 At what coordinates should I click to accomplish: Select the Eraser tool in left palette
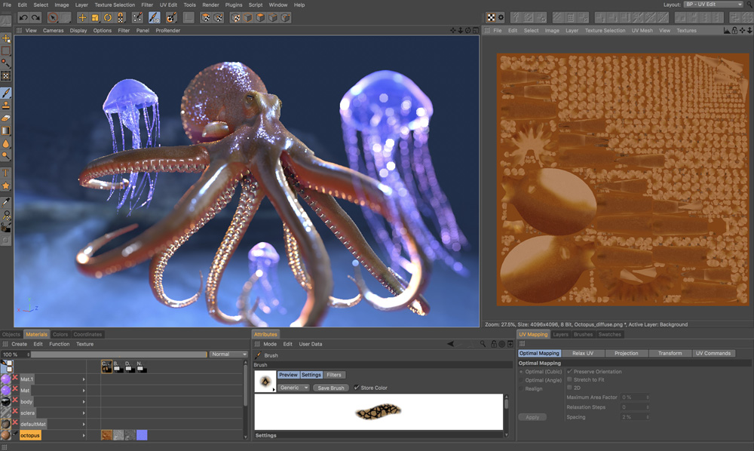(6, 118)
